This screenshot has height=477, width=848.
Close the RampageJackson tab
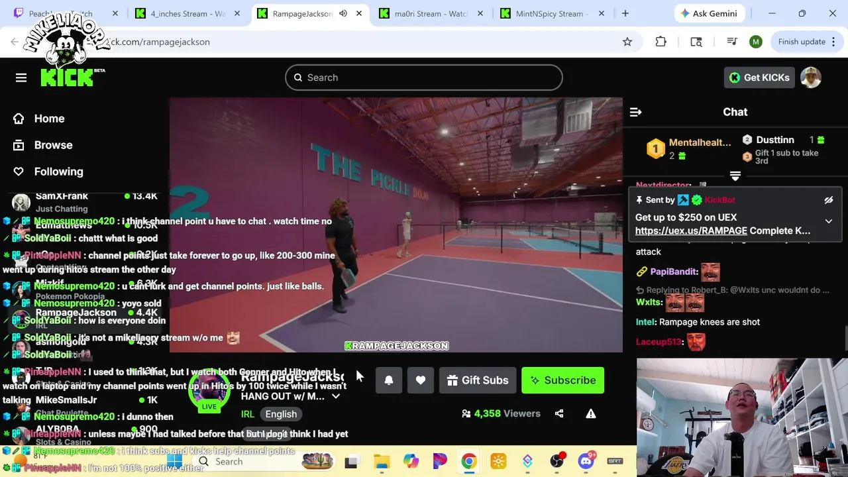(359, 13)
